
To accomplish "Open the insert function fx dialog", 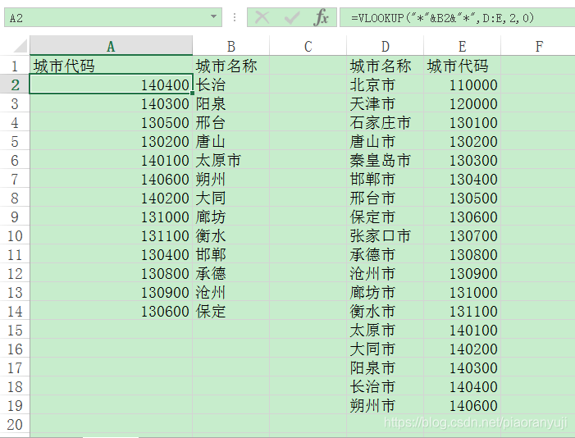I will [x=322, y=17].
